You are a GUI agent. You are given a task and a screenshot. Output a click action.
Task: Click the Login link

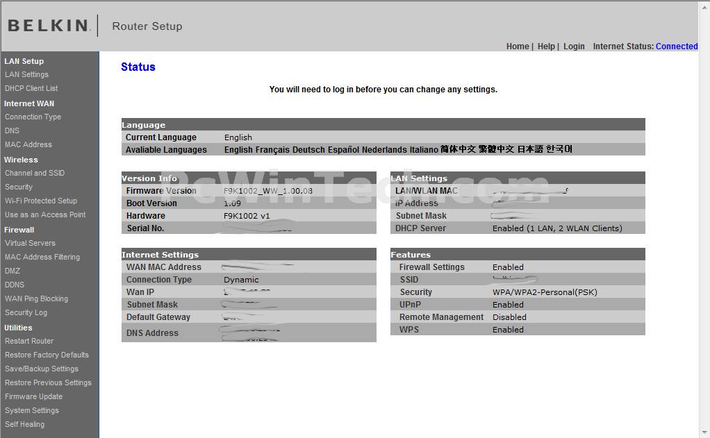coord(574,46)
